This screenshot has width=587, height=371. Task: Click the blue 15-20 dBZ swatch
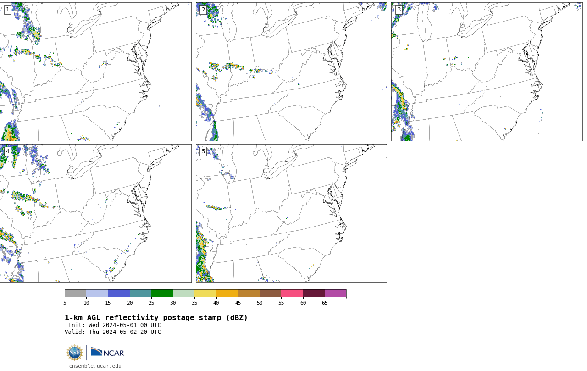119,293
